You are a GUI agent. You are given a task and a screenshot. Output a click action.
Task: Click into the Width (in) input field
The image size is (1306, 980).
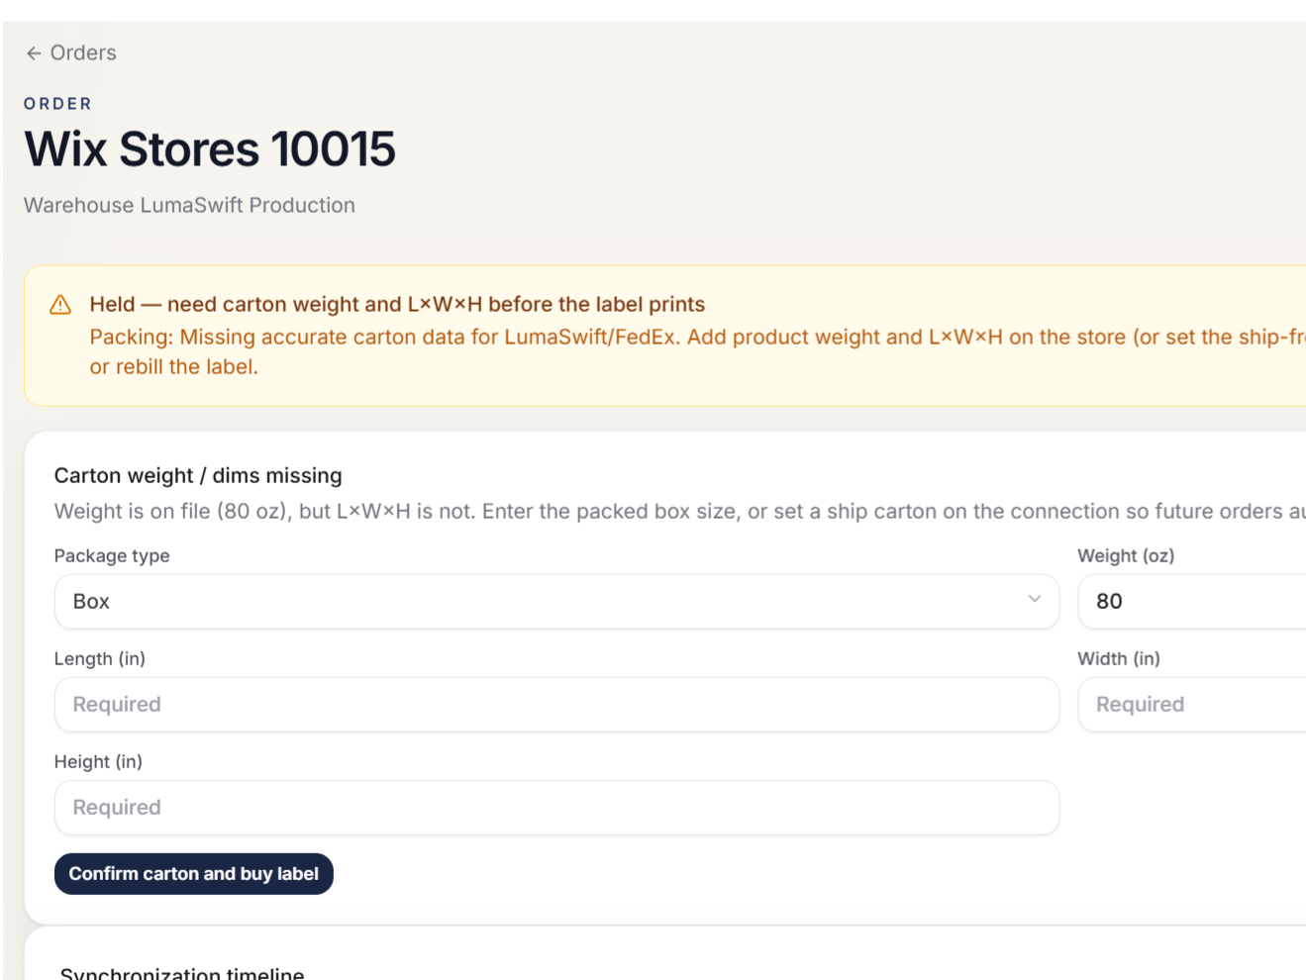1192,705
